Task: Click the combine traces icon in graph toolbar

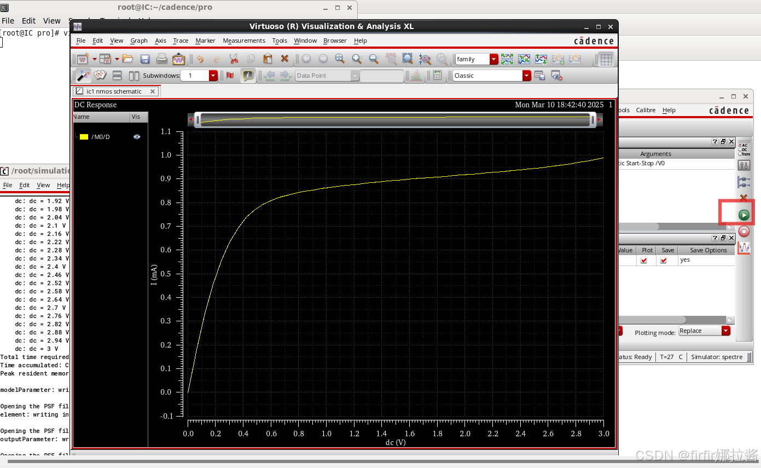Action: 524,59
